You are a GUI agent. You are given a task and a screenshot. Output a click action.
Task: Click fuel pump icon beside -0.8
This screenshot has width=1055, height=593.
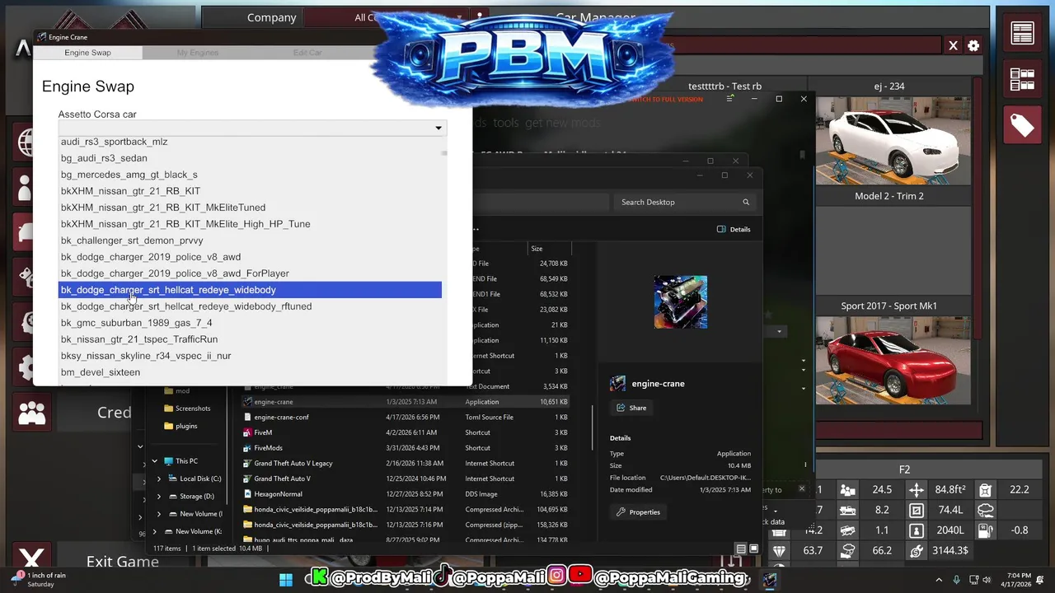point(985,531)
